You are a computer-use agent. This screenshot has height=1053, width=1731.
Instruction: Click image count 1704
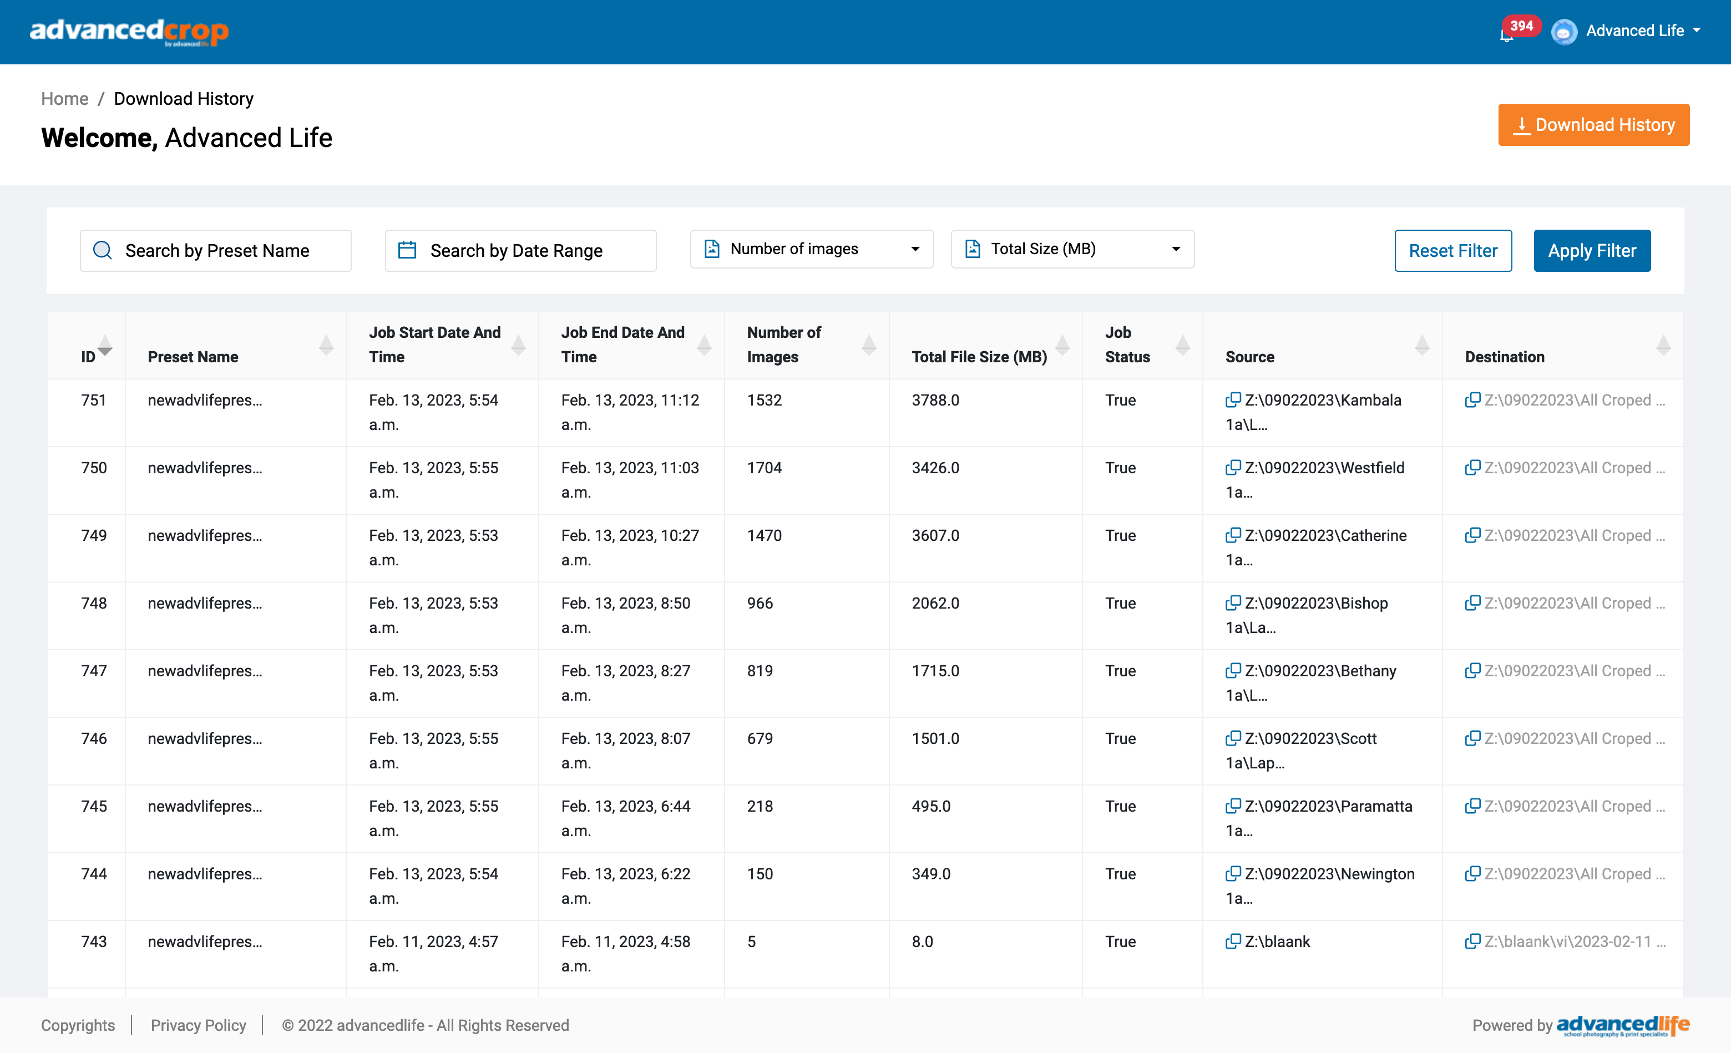(765, 467)
